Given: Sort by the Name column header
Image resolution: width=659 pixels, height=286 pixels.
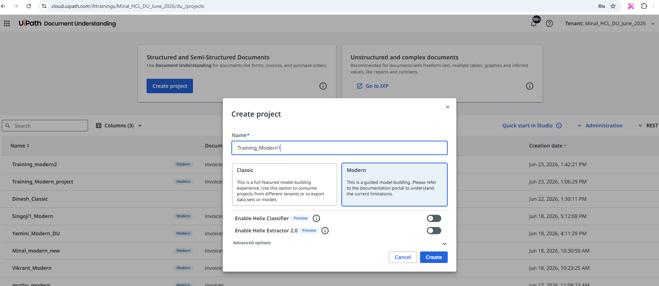Looking at the screenshot, I should tap(20, 146).
